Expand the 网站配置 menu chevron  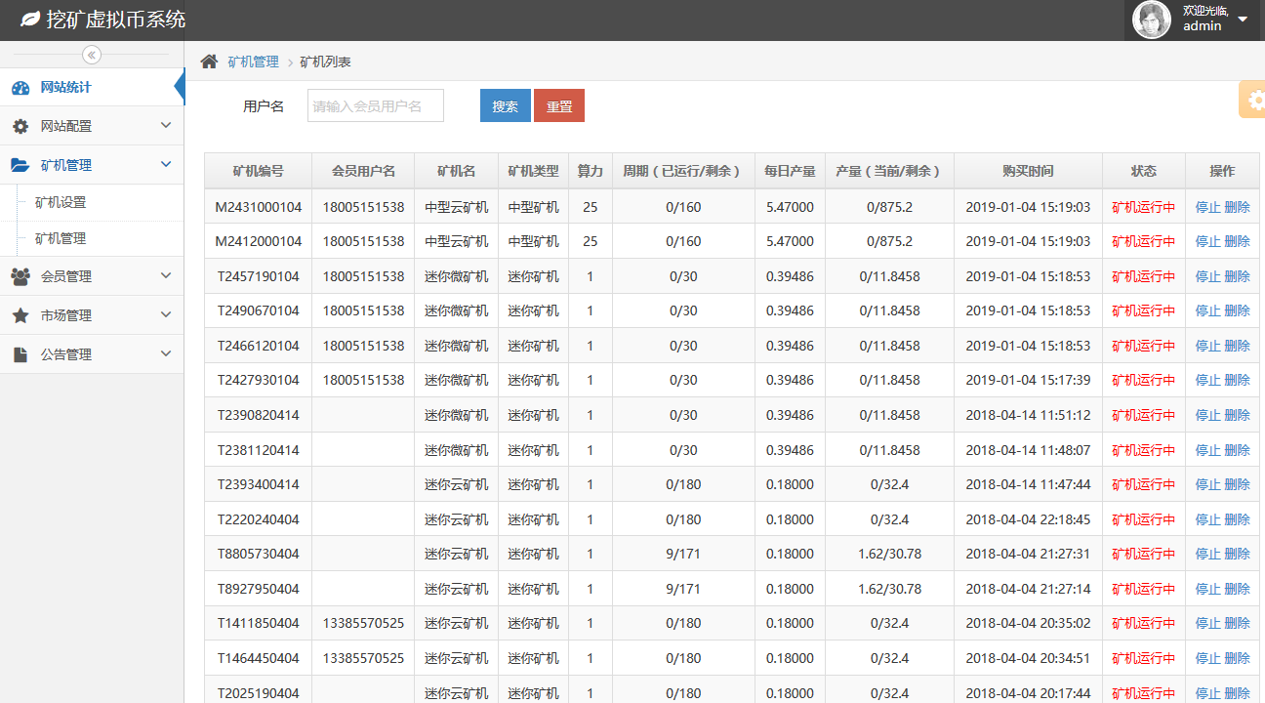(166, 126)
